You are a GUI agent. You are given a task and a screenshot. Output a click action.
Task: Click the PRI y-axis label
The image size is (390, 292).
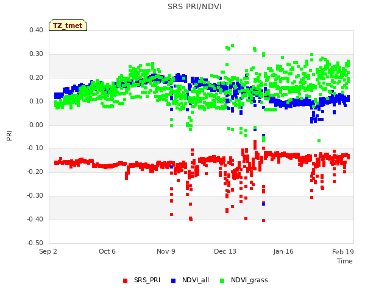click(x=9, y=136)
